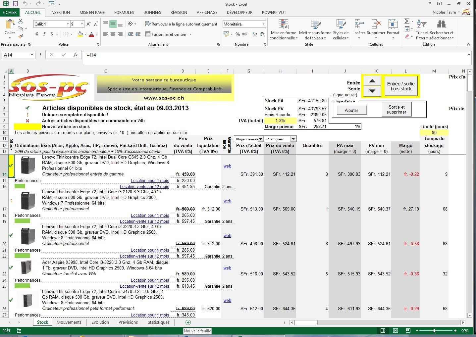Open the Monétaire number format dropdown
Screen dimensions: 476x337
point(263,24)
